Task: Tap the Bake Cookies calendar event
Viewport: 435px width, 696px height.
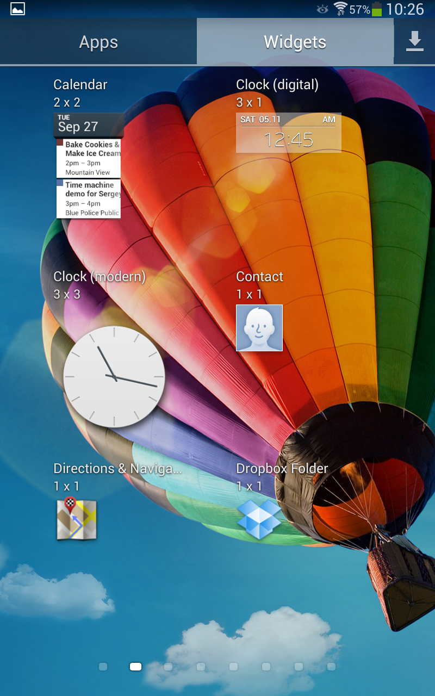Action: tap(89, 158)
